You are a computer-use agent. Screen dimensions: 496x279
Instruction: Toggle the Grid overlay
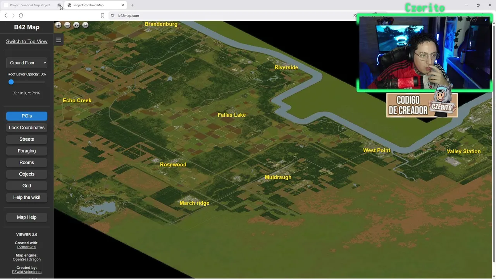coord(27,186)
